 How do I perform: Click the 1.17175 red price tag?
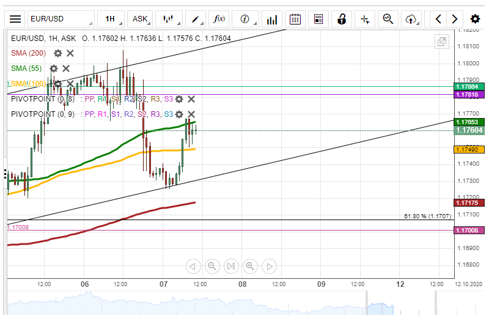(469, 203)
